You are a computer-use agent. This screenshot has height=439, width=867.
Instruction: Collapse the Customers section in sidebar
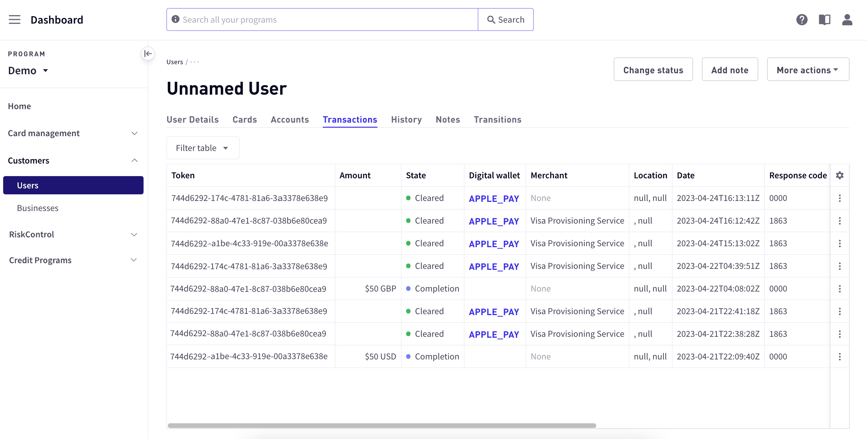click(134, 160)
